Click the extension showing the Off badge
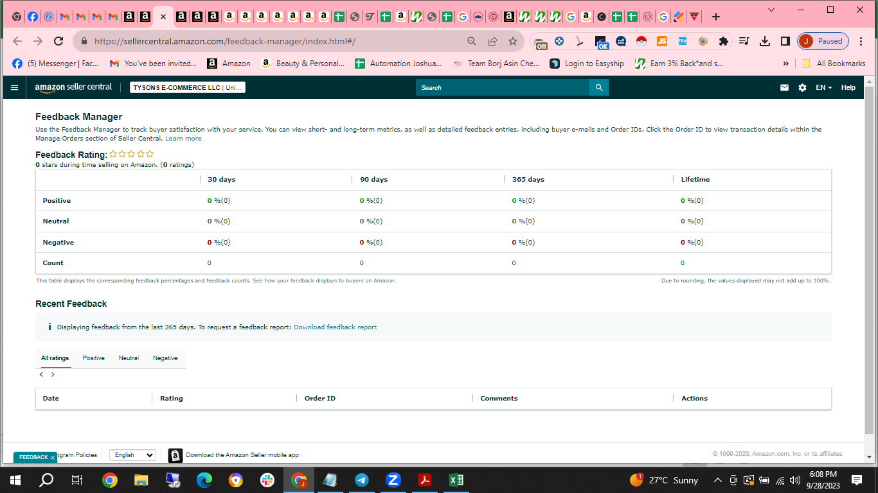The width and height of the screenshot is (878, 493). (541, 42)
